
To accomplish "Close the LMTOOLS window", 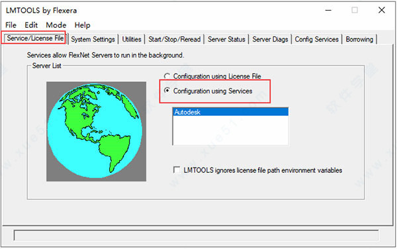I will pyautogui.click(x=382, y=10).
